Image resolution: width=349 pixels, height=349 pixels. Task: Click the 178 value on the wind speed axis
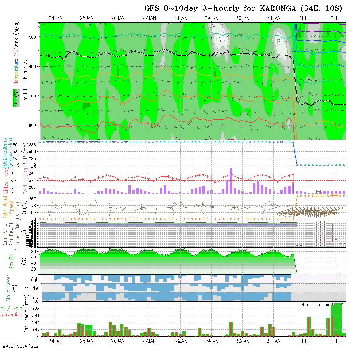32,206
